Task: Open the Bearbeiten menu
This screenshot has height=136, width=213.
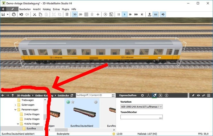Action: point(25,9)
